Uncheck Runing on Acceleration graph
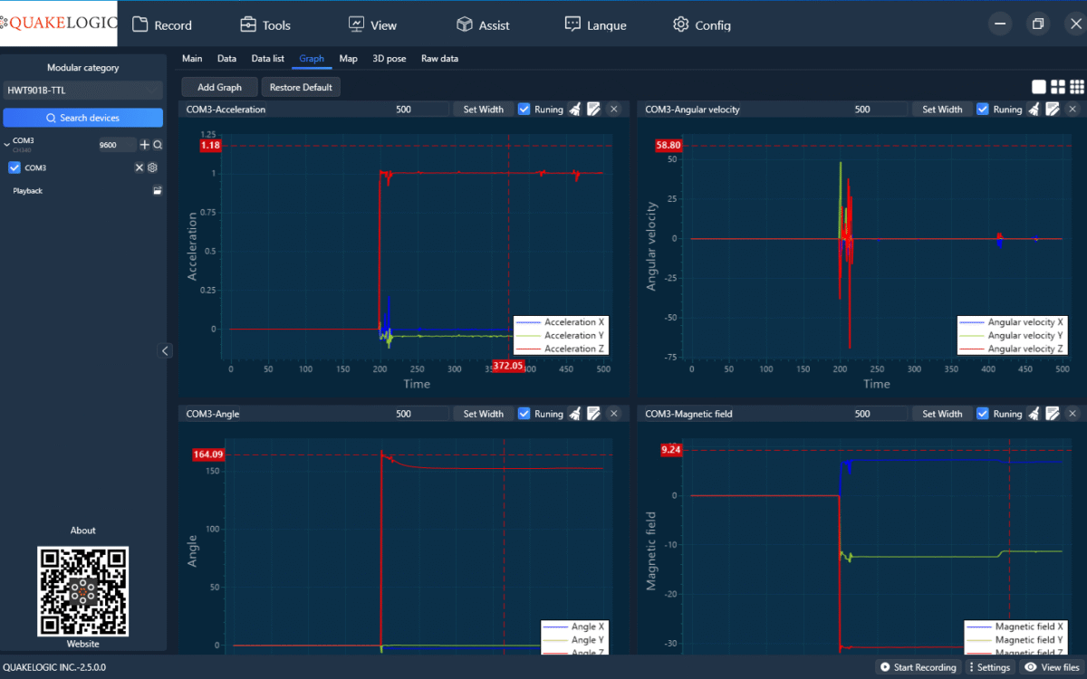1087x679 pixels. (x=524, y=110)
